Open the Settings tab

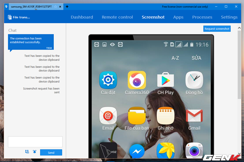[229, 17]
